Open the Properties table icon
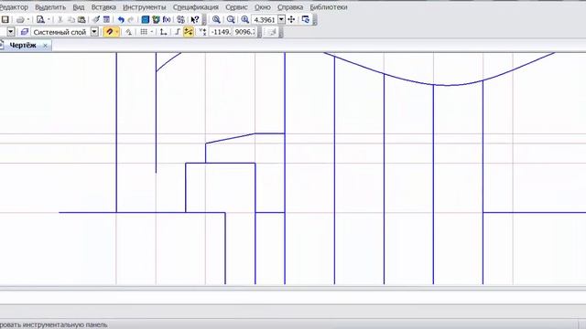The image size is (586, 329). coord(106,19)
